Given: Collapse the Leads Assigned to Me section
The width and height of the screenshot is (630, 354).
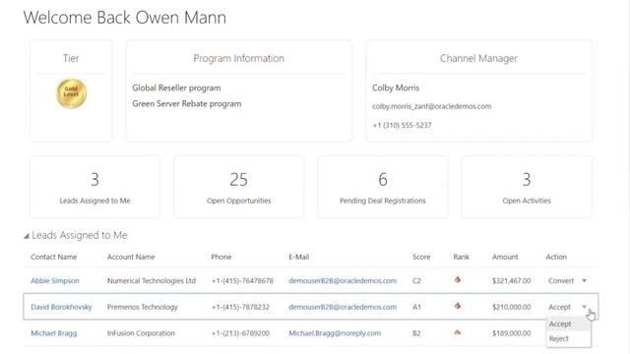Looking at the screenshot, I should [x=27, y=236].
